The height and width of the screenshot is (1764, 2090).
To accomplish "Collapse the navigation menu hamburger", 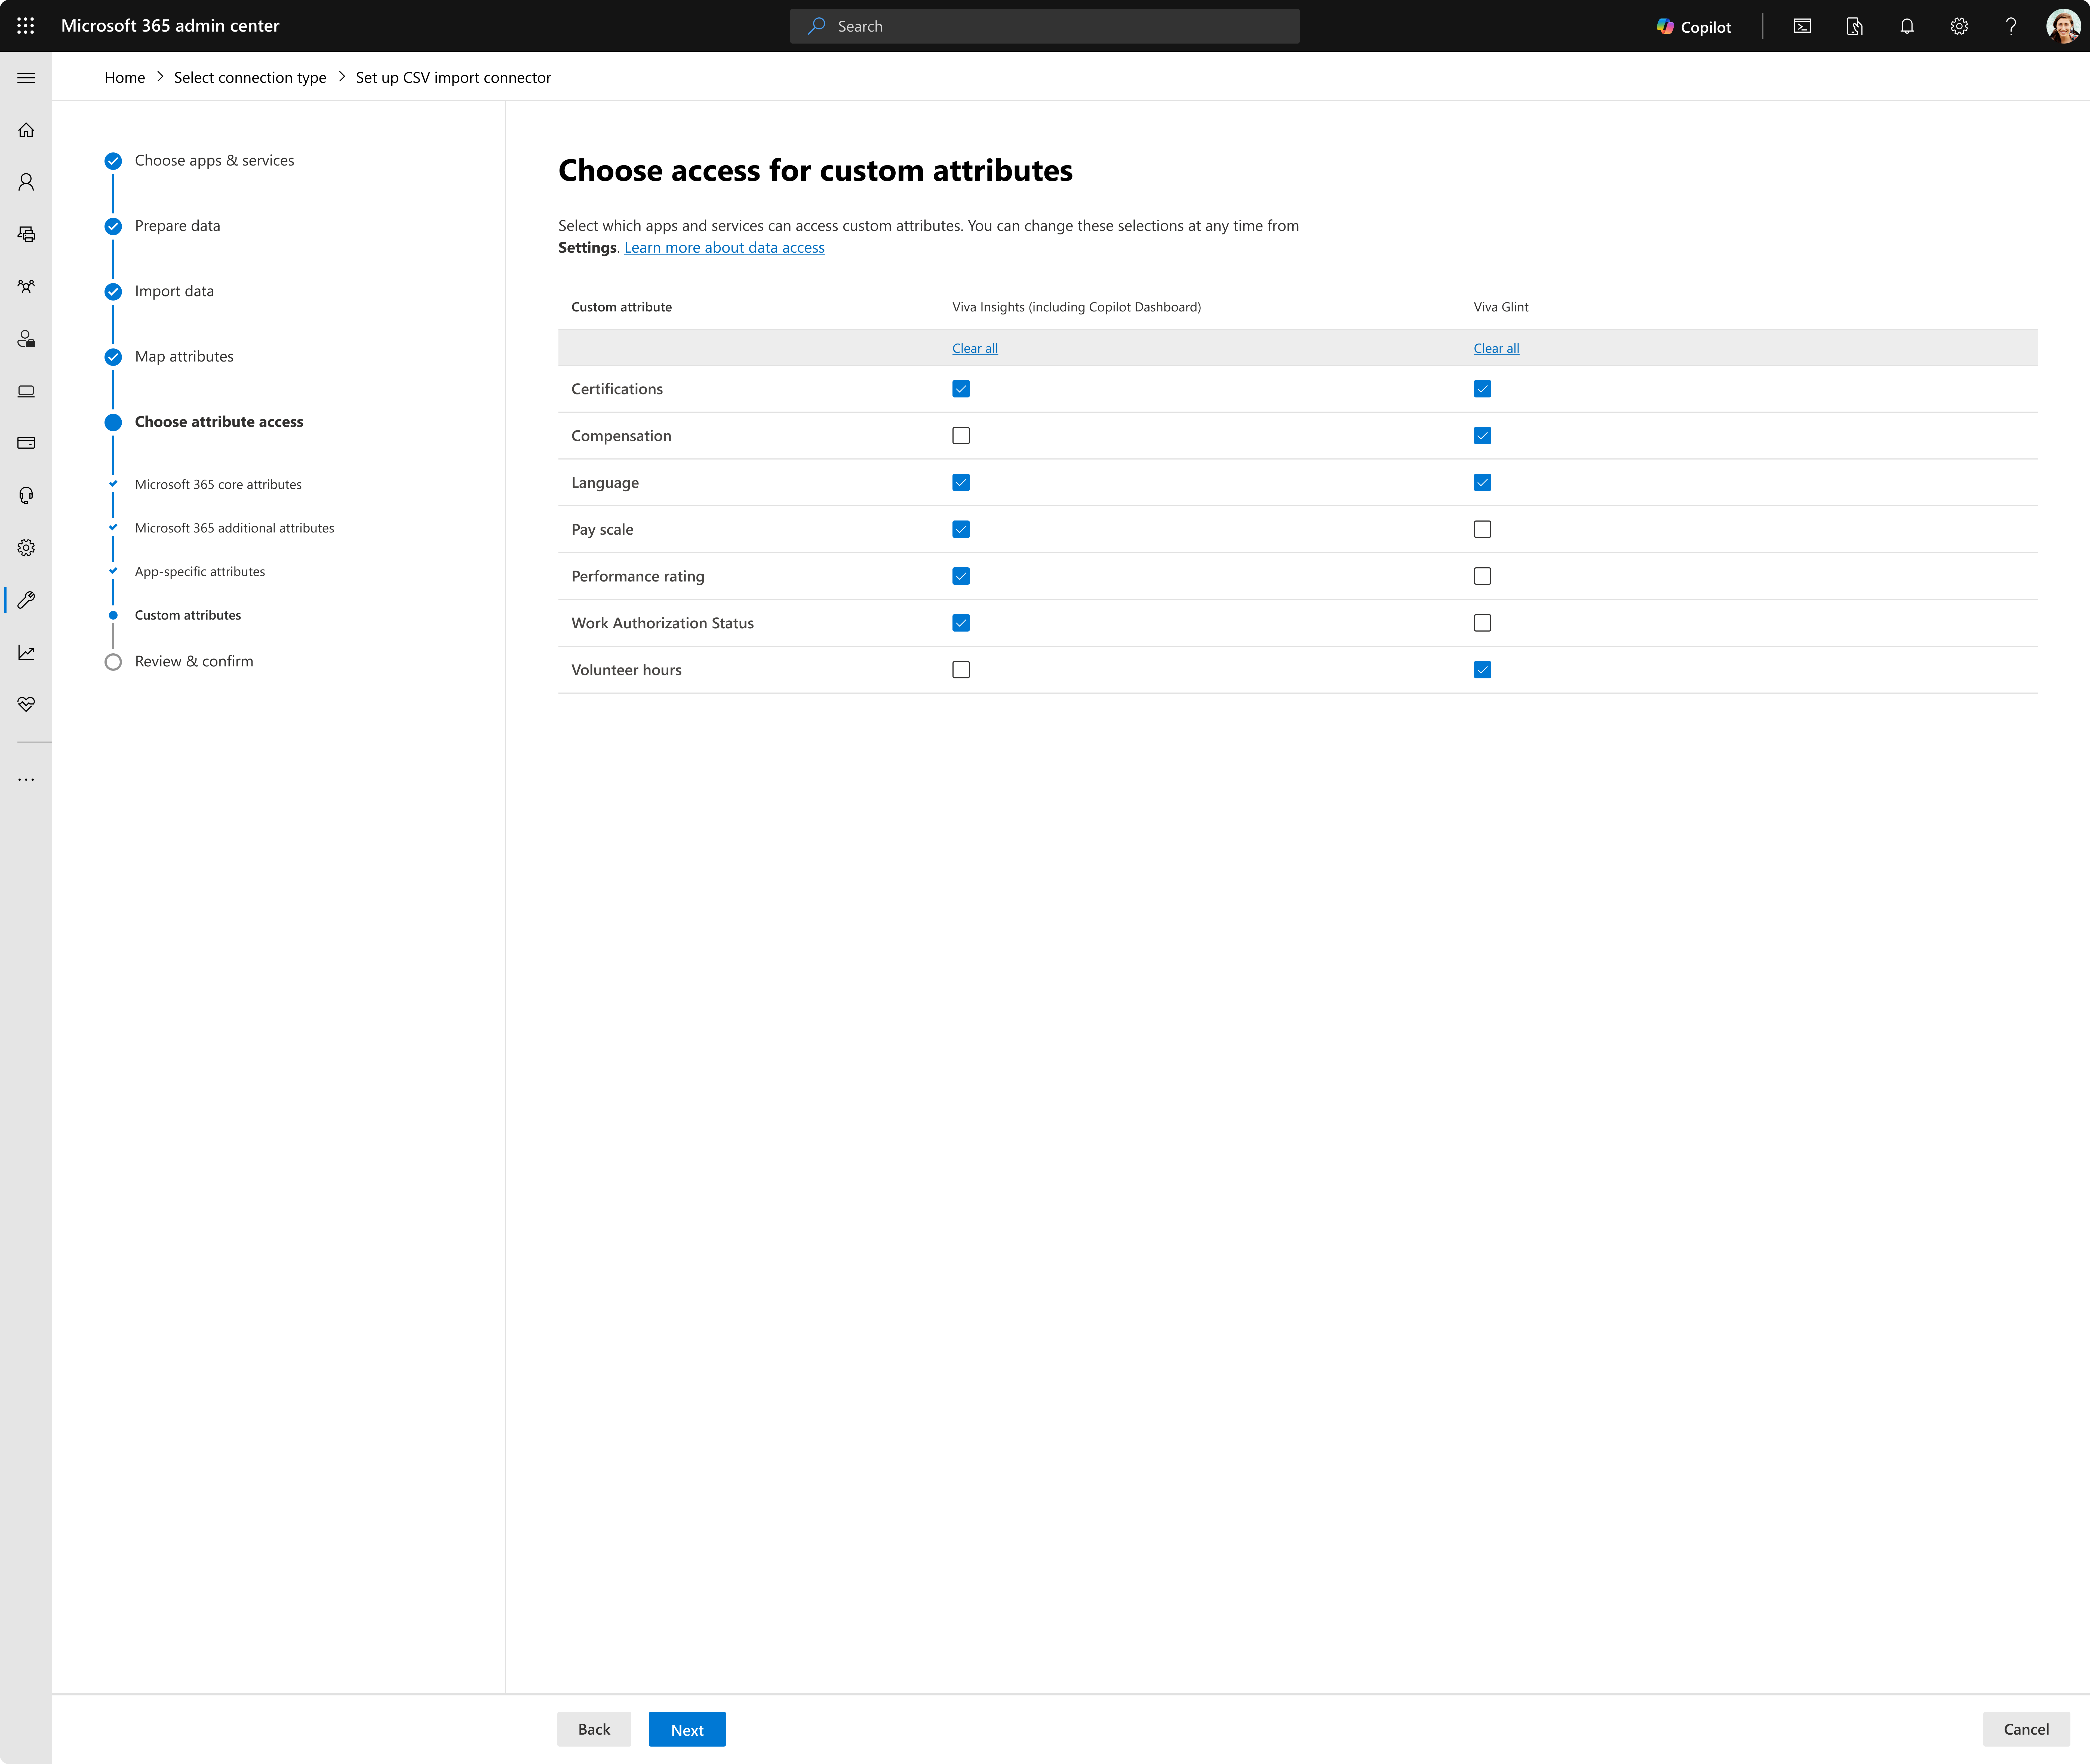I will point(26,78).
